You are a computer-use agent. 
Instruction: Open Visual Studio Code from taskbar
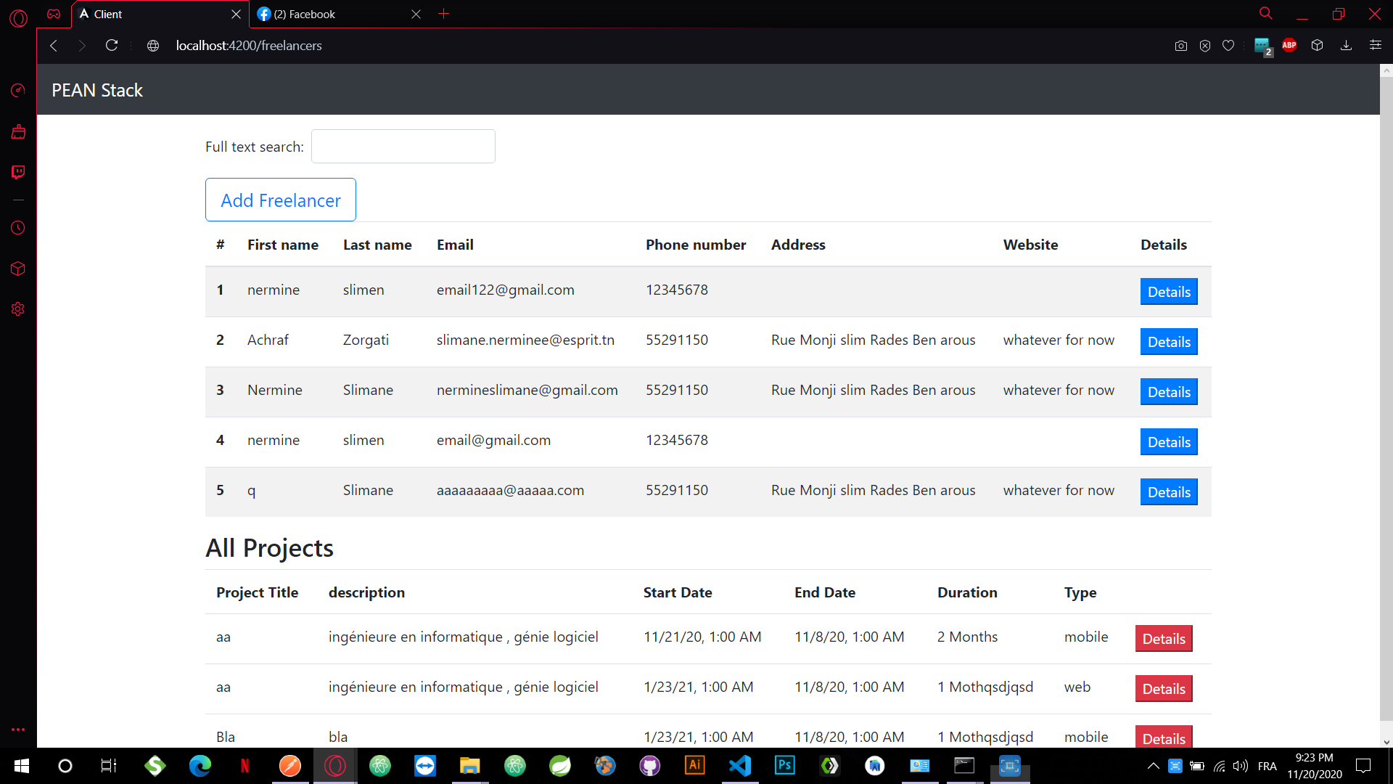pyautogui.click(x=740, y=766)
